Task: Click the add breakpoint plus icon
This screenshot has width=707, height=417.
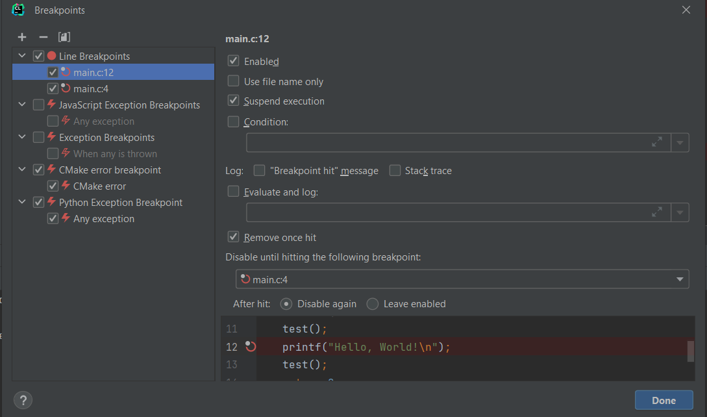Action: pyautogui.click(x=22, y=37)
